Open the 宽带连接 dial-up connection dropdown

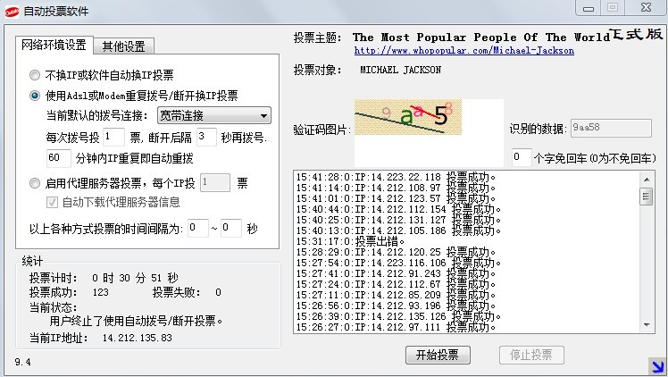pos(213,115)
